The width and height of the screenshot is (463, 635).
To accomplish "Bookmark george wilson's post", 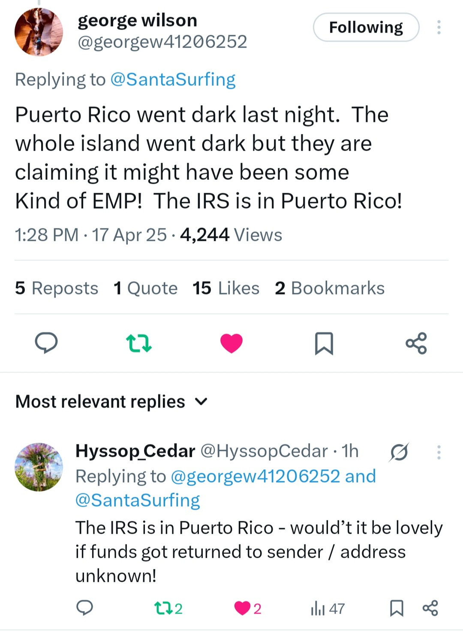I will 324,343.
